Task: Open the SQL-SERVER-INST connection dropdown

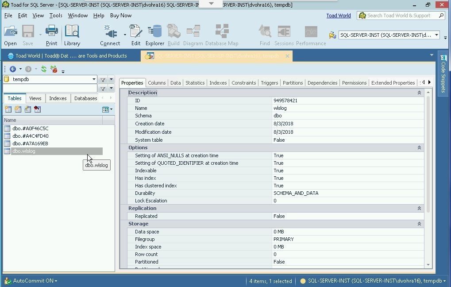Action: pos(436,35)
